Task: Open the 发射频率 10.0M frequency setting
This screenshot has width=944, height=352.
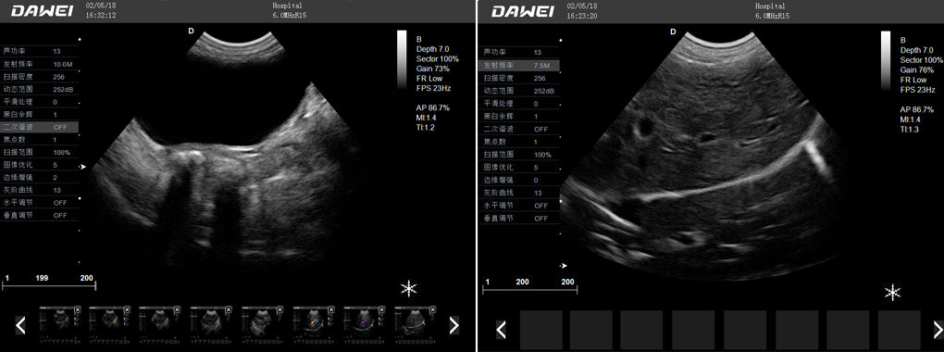Action: (x=40, y=64)
